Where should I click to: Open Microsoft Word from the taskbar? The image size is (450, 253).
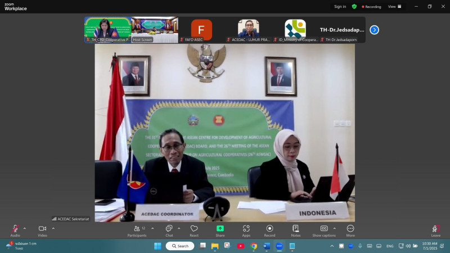coord(266,246)
